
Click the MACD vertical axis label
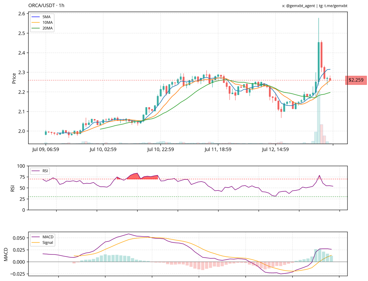pyautogui.click(x=6, y=254)
